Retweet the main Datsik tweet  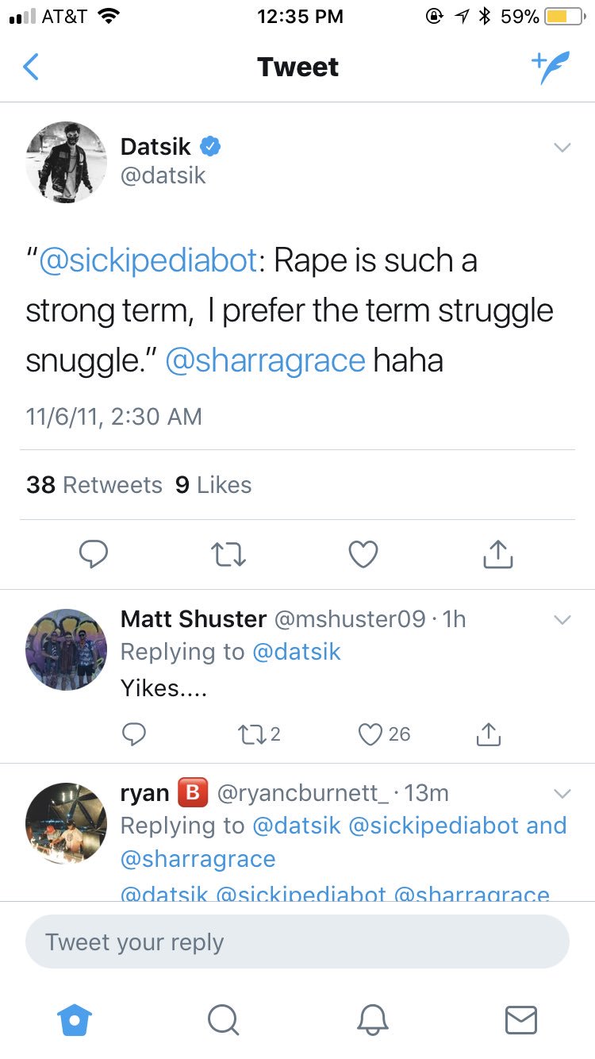coord(229,554)
